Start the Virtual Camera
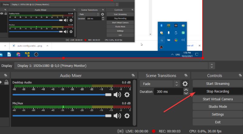This screenshot has width=243, height=134. [217, 99]
